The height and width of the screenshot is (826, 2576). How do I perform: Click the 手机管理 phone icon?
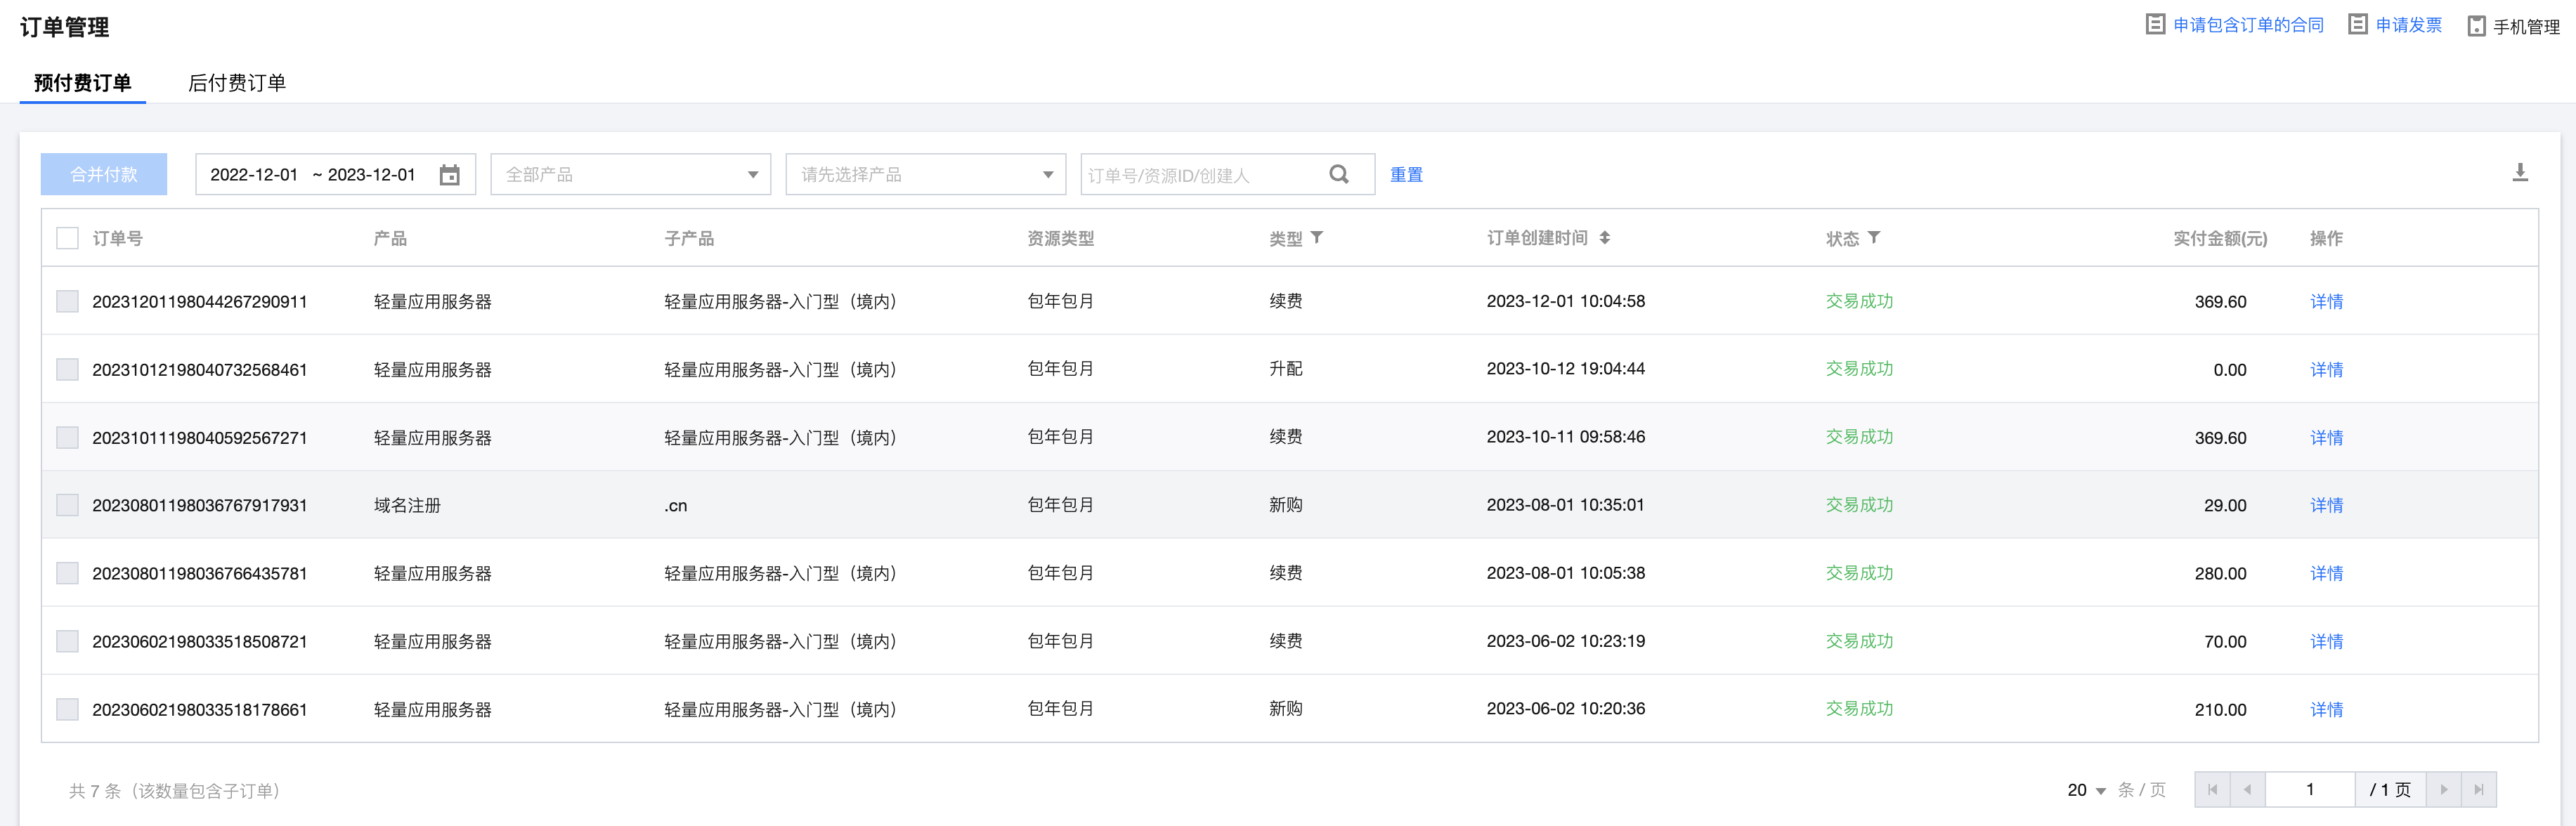pyautogui.click(x=2476, y=27)
